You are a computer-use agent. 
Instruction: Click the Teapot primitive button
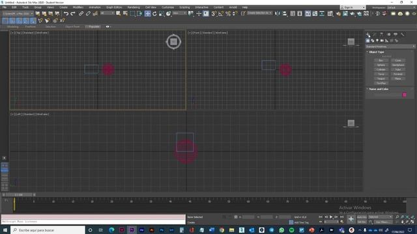[x=381, y=79]
